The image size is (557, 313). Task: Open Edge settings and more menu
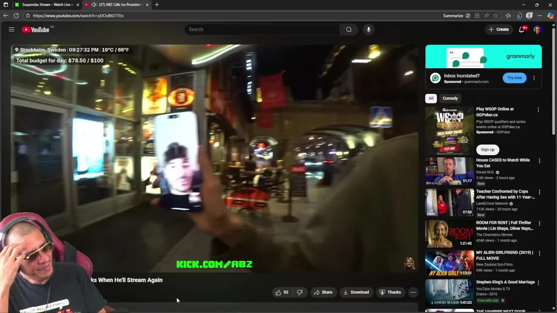(x=540, y=16)
